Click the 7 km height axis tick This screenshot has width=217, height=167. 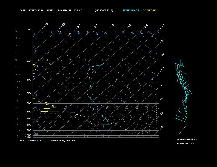(17, 94)
